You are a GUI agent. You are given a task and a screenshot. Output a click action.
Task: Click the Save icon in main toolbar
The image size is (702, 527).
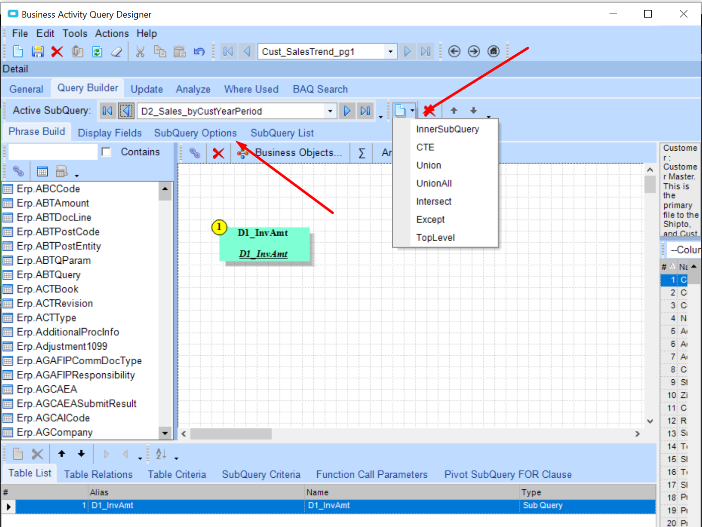[38, 51]
